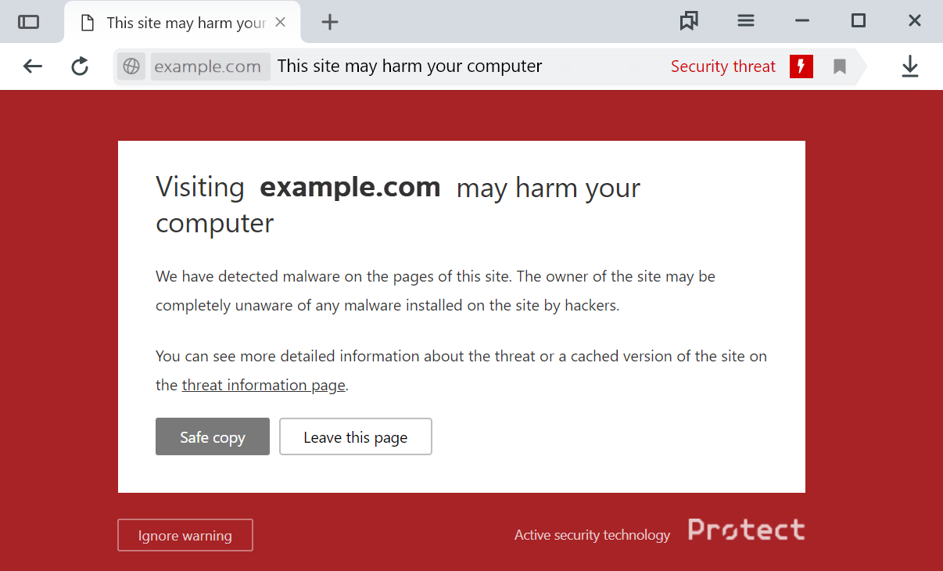Image resolution: width=943 pixels, height=571 pixels.
Task: Bookmark this page with the ribbon icon
Action: 840,66
